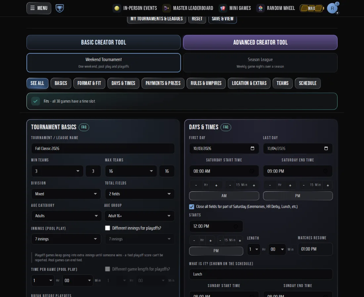Click the Tournament / League Name field
This screenshot has height=297, width=364.
(103, 148)
